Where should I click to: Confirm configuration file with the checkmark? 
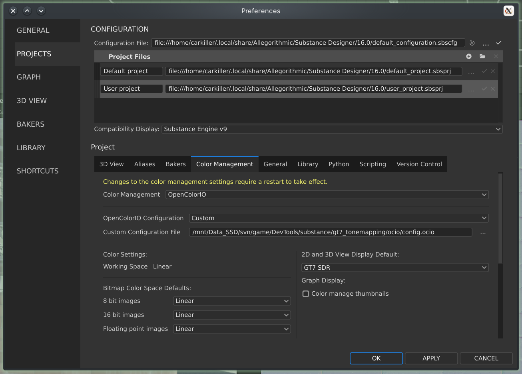click(x=499, y=43)
